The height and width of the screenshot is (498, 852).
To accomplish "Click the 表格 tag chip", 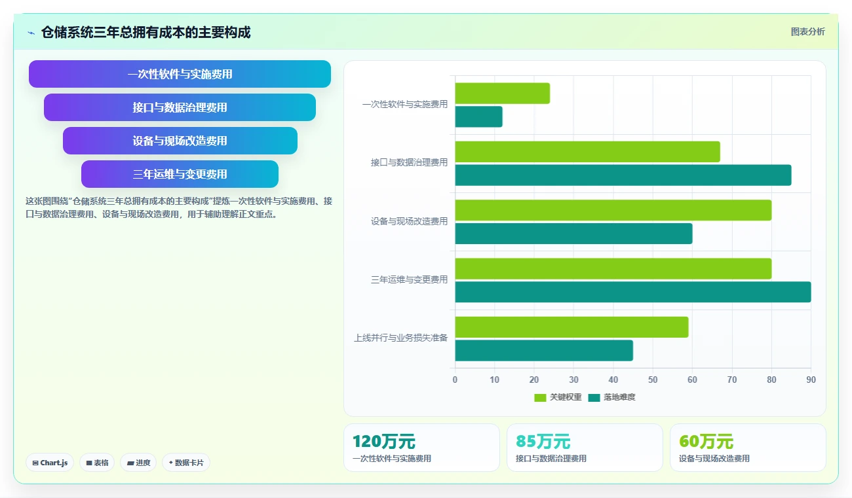I will (97, 463).
